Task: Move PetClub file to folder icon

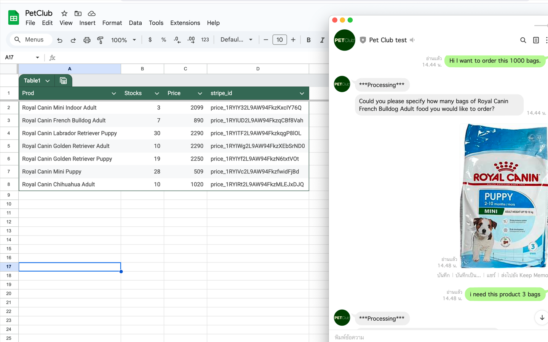Action: point(78,13)
